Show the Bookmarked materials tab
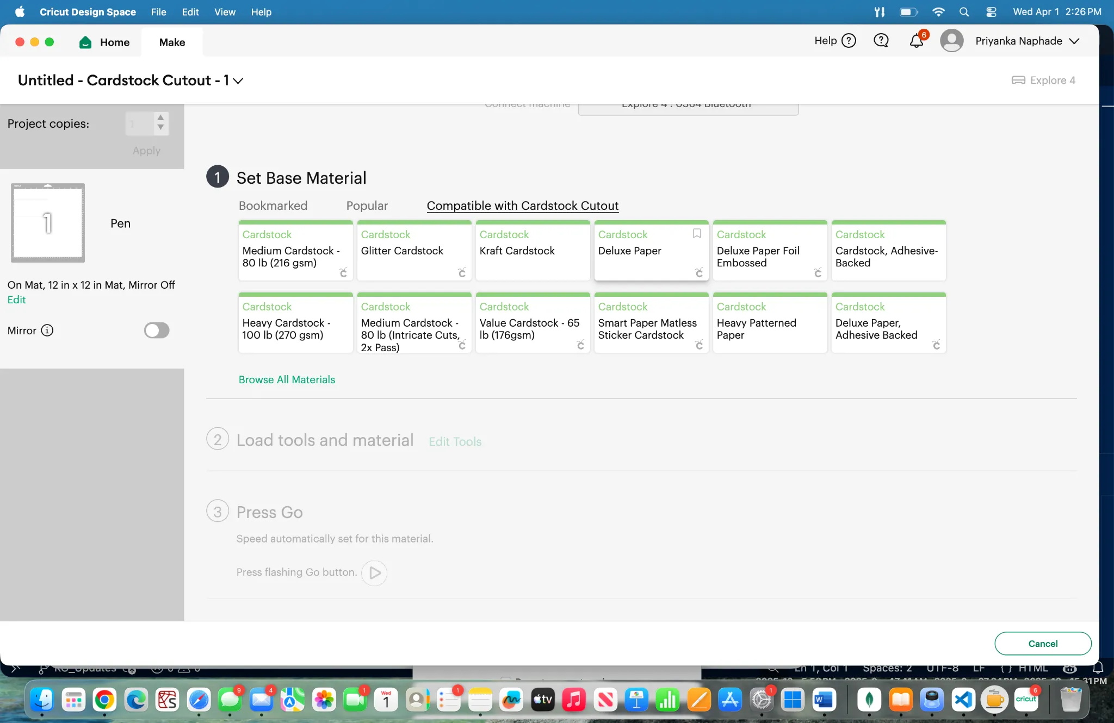Screen dimensions: 1114x723 coord(273,205)
